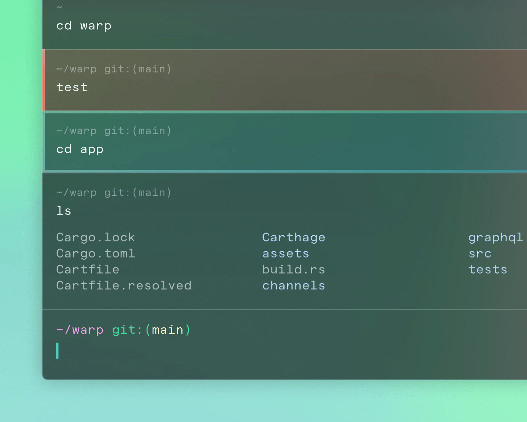Select the Carthage directory name
This screenshot has height=422, width=527.
click(293, 237)
